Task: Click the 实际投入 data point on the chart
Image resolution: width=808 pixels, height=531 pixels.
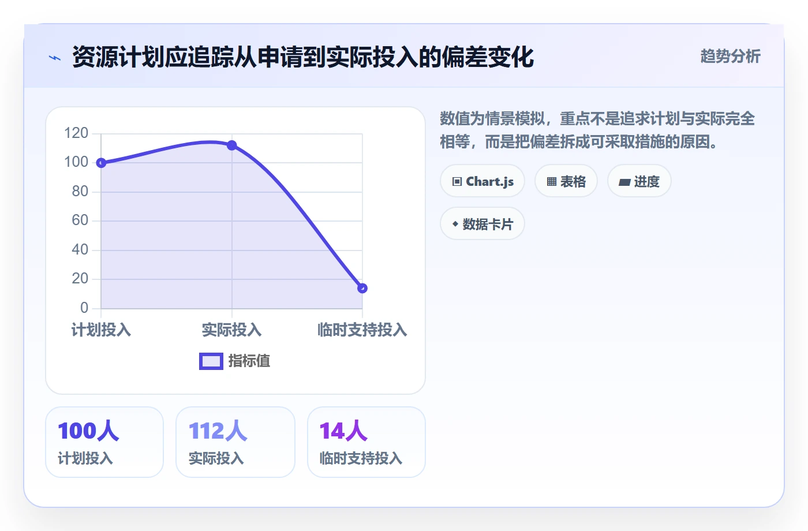Action: click(x=232, y=145)
